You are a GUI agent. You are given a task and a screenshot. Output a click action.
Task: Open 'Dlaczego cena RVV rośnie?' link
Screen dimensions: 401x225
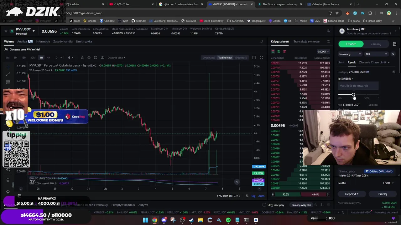pos(25,49)
